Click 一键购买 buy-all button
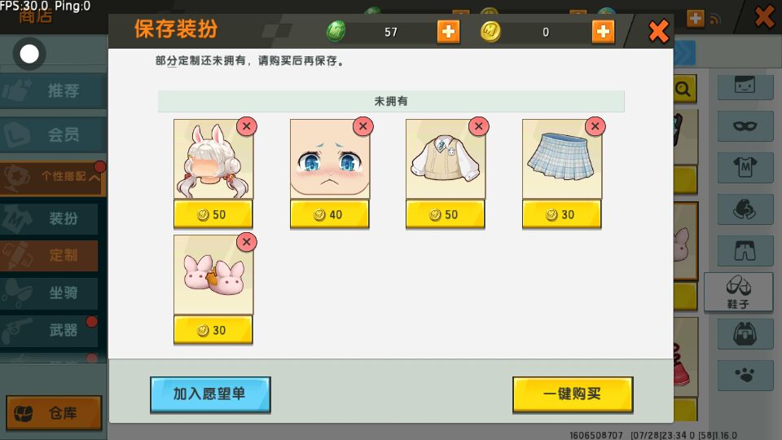 point(573,394)
